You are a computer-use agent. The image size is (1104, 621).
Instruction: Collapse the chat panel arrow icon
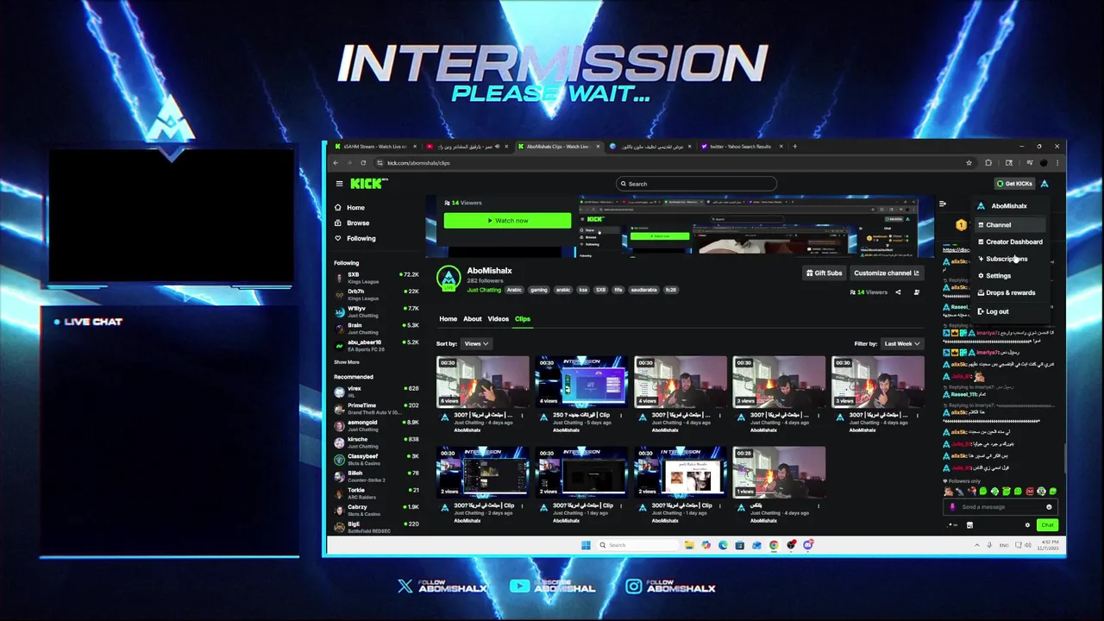[x=943, y=204]
